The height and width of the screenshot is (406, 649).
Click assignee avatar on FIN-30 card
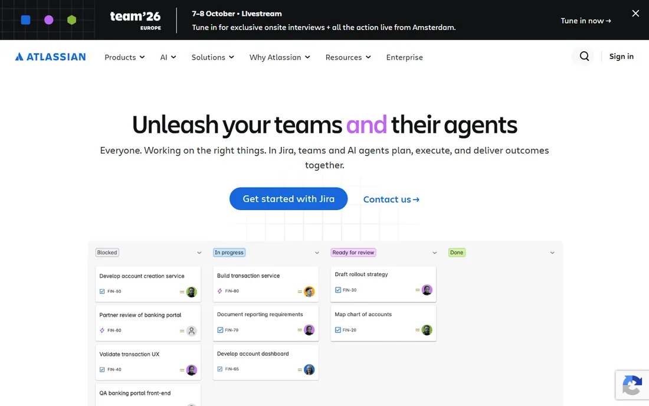click(x=427, y=290)
